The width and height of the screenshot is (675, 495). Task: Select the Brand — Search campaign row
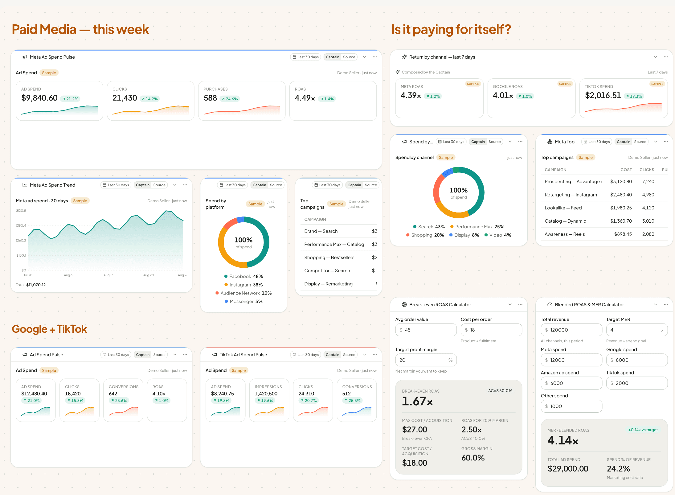338,231
